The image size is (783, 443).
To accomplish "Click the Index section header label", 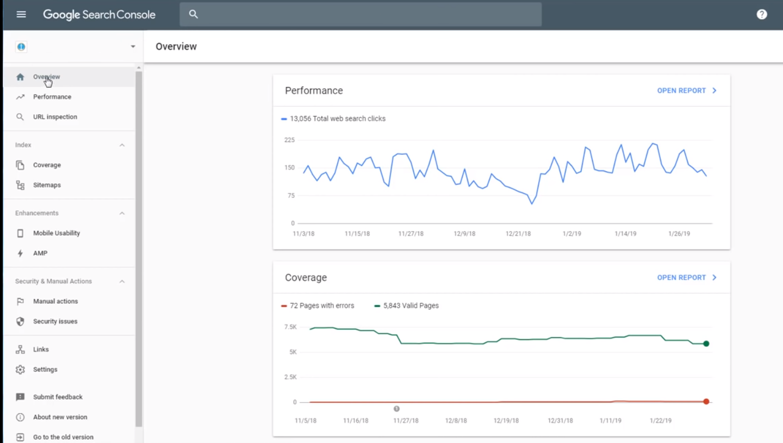I will tap(23, 145).
